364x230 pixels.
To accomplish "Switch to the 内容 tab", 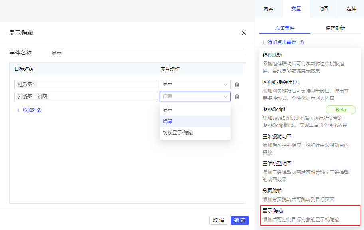I will (269, 9).
